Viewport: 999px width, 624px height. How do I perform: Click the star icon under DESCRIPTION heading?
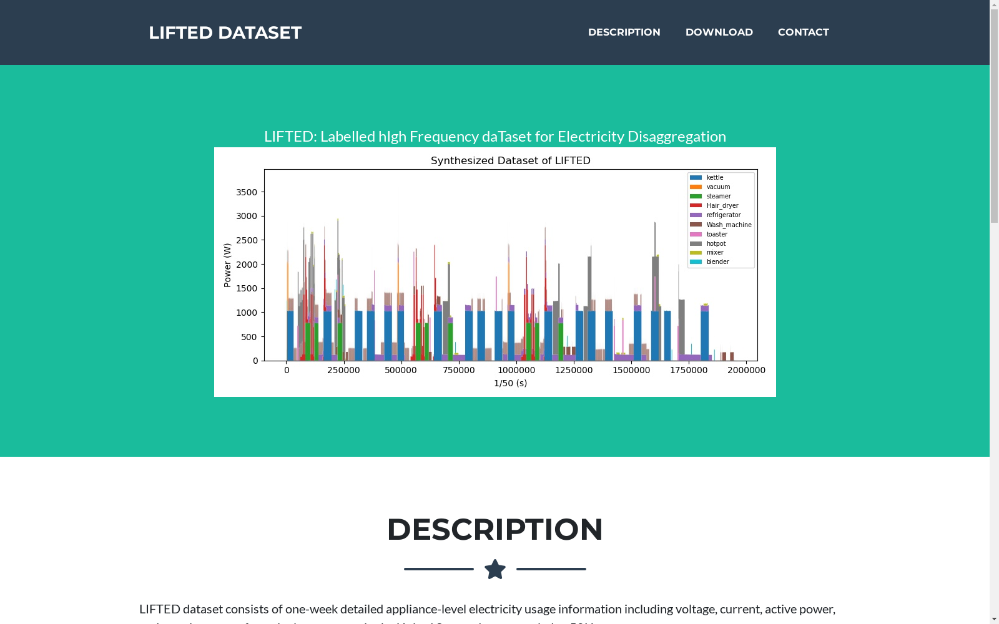click(x=495, y=569)
